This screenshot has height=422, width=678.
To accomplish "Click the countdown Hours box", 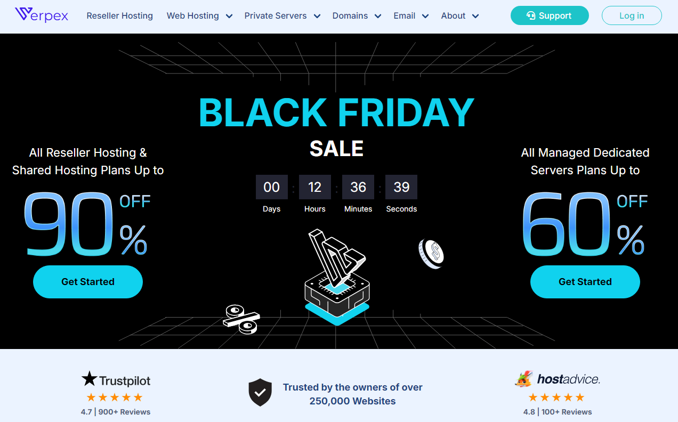I will 315,187.
